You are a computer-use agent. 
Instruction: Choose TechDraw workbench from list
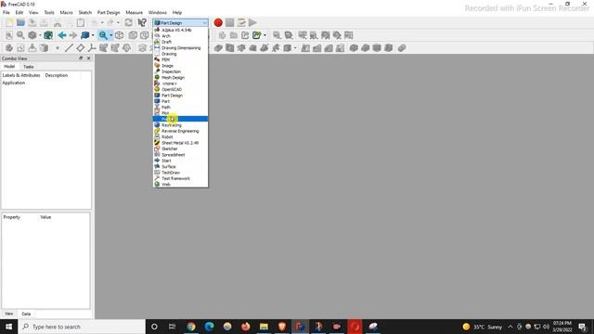(180, 173)
